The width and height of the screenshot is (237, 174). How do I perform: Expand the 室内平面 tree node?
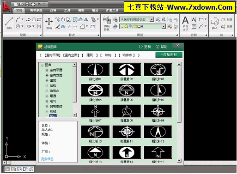[x=47, y=70]
